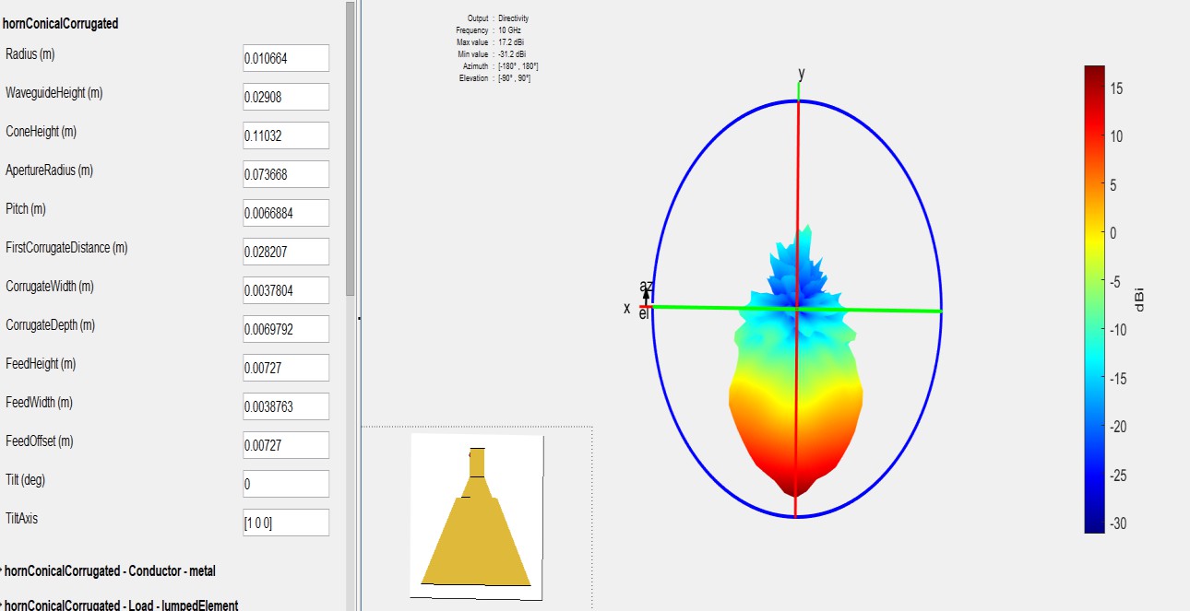Viewport: 1190px width, 611px height.
Task: Click the 'Output : Directivity' text
Action: point(498,18)
